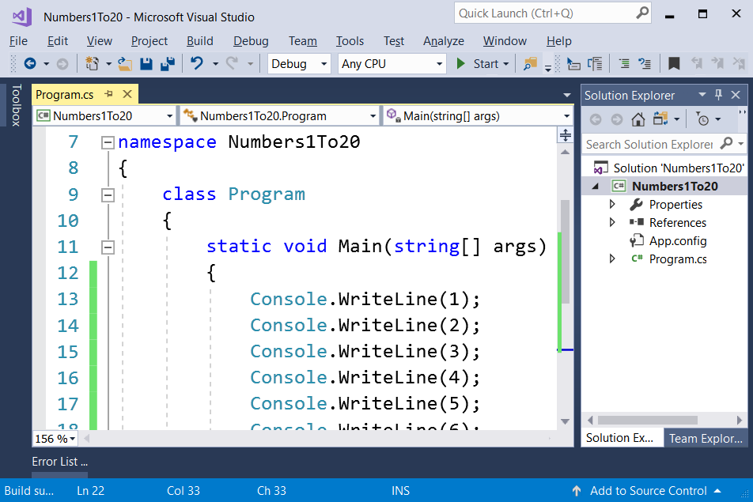Click the Redo arrow icon
Image resolution: width=753 pixels, height=502 pixels.
pyautogui.click(x=233, y=64)
